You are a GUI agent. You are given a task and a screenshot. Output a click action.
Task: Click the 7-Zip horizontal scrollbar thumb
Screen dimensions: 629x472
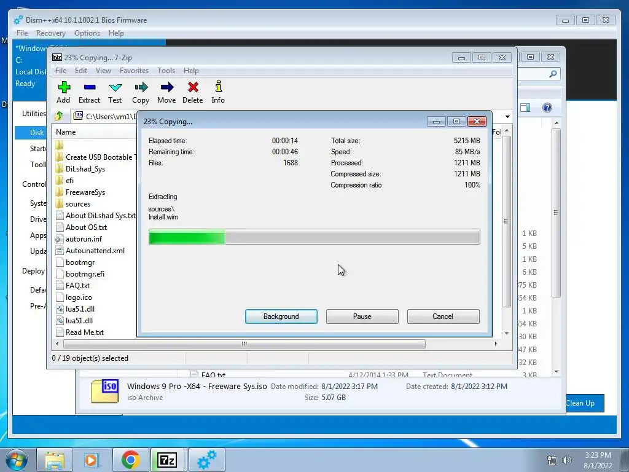pos(244,344)
